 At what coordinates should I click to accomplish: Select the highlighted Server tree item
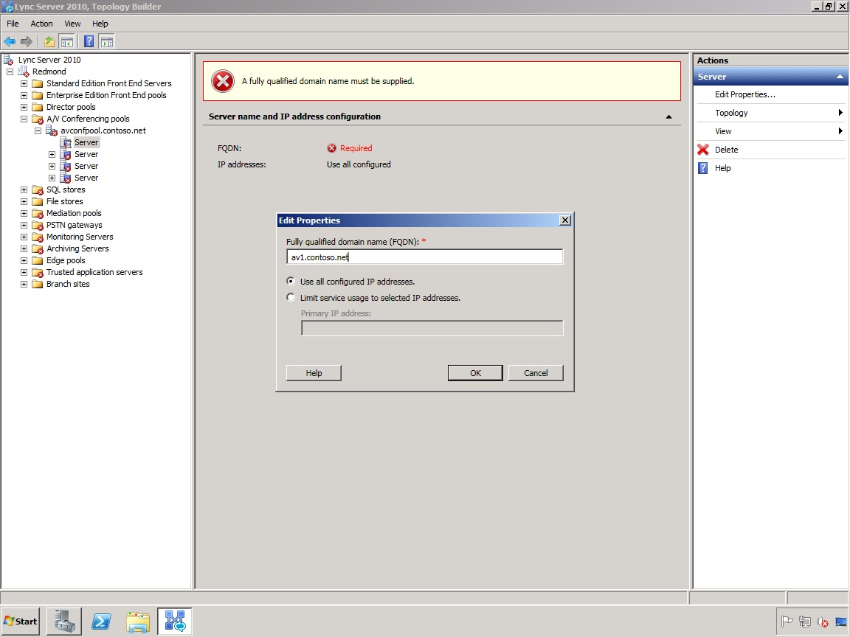click(x=87, y=142)
